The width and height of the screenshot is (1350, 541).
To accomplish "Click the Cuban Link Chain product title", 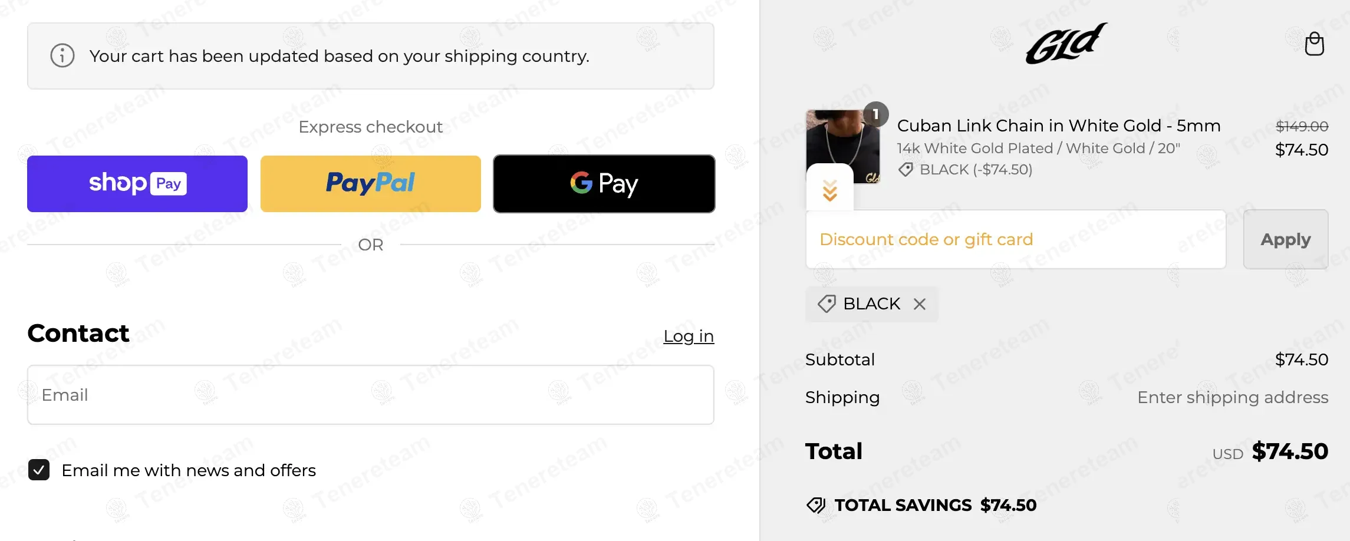I will (x=1059, y=126).
